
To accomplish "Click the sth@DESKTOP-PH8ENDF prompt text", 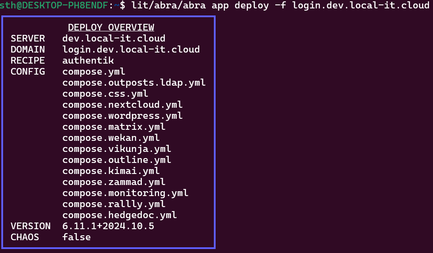I will [54, 5].
